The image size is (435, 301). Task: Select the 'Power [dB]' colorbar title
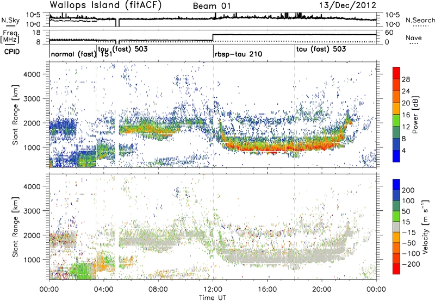click(415, 115)
